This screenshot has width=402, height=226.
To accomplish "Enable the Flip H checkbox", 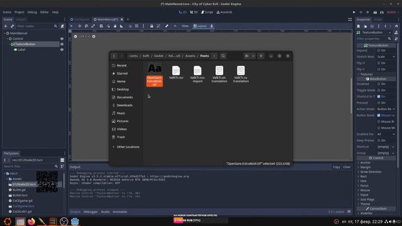I will click(379, 63).
